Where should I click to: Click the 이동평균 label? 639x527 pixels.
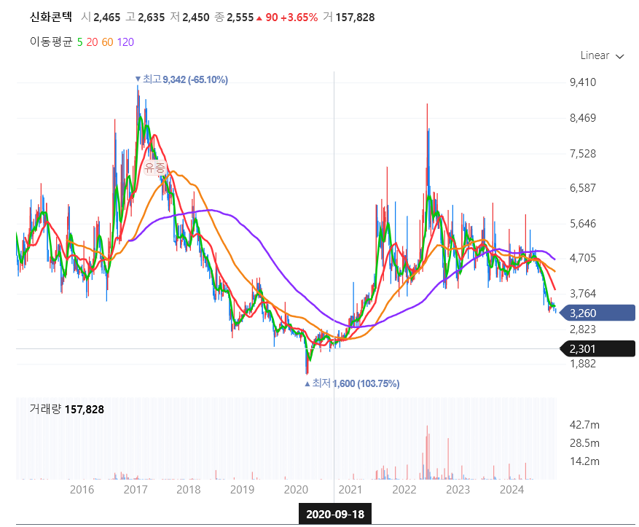click(51, 42)
